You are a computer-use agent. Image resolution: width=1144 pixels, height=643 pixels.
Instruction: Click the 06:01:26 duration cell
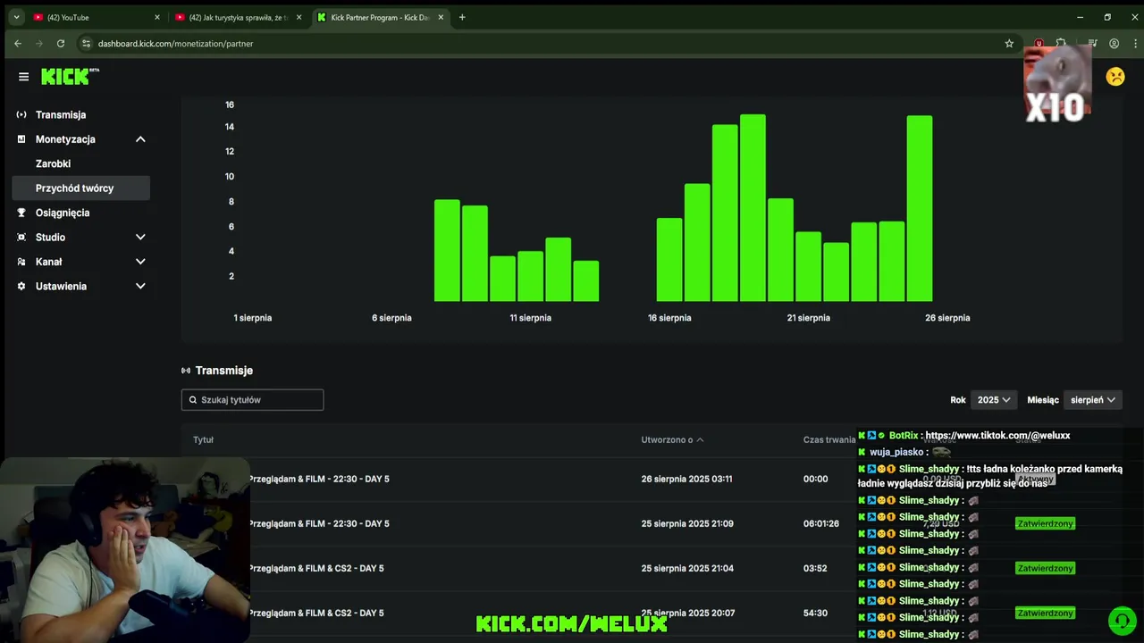click(x=821, y=524)
